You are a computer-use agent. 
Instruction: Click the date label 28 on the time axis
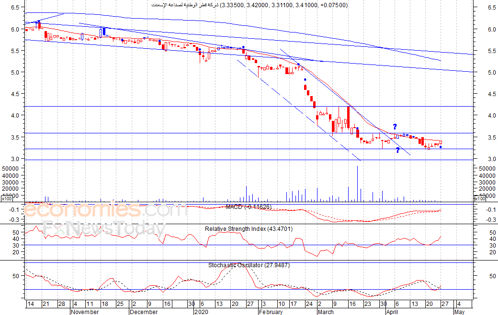(x=62, y=304)
